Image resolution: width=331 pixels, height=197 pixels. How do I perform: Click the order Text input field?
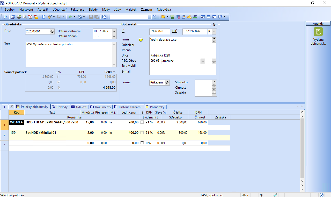point(69,54)
